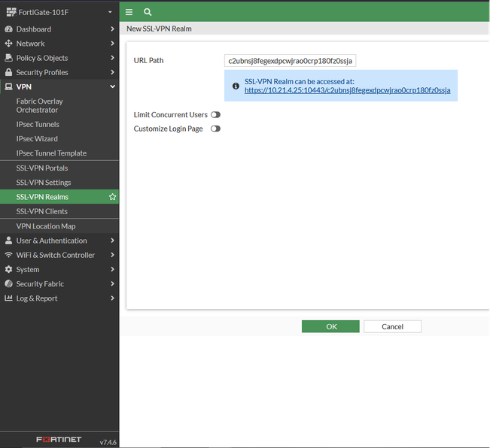Follow the SSL-VPN realm access URL link
Image resolution: width=490 pixels, height=448 pixels.
(347, 90)
